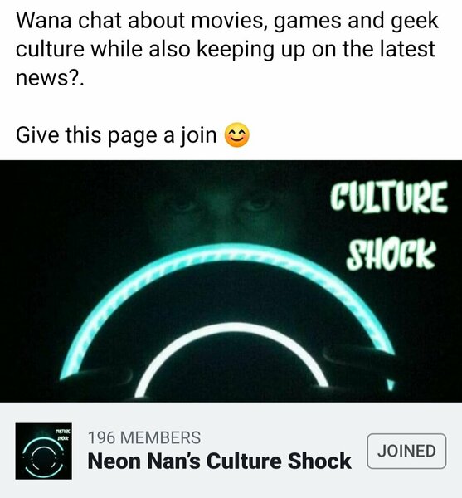The width and height of the screenshot is (462, 498).
Task: Click the 196 MEMBERS count text
Action: click(144, 437)
